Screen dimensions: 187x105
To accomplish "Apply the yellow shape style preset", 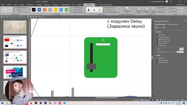I will tap(56, 10).
